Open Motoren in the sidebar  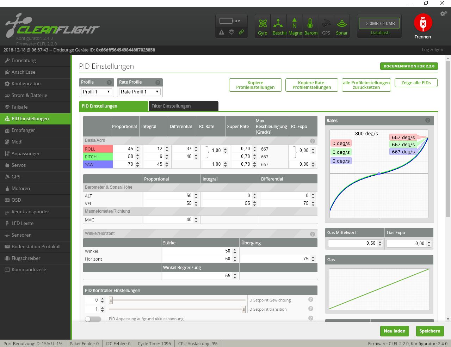[21, 188]
